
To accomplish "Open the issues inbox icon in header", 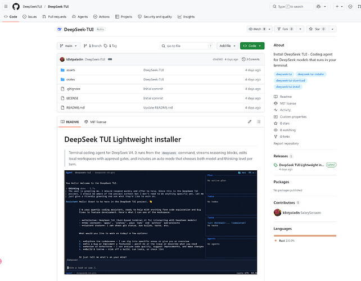I will point(350,6).
